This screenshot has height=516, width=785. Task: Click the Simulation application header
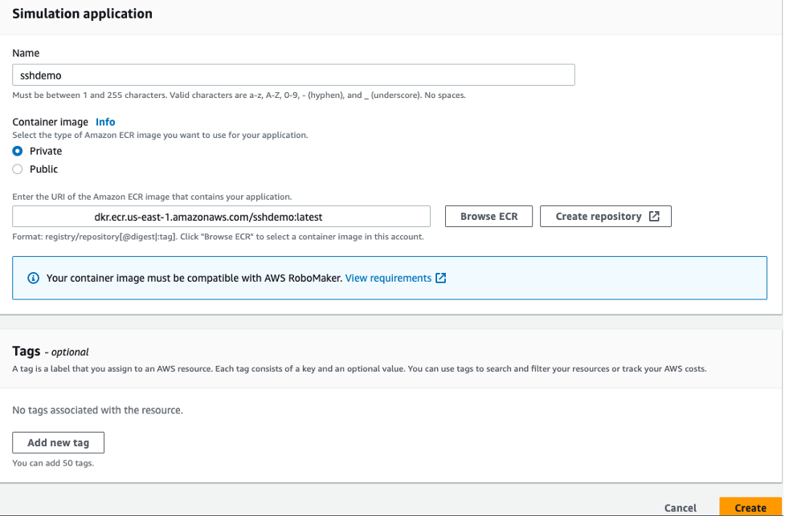click(84, 14)
